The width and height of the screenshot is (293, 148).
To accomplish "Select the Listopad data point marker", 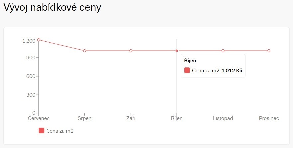I will pos(223,51).
